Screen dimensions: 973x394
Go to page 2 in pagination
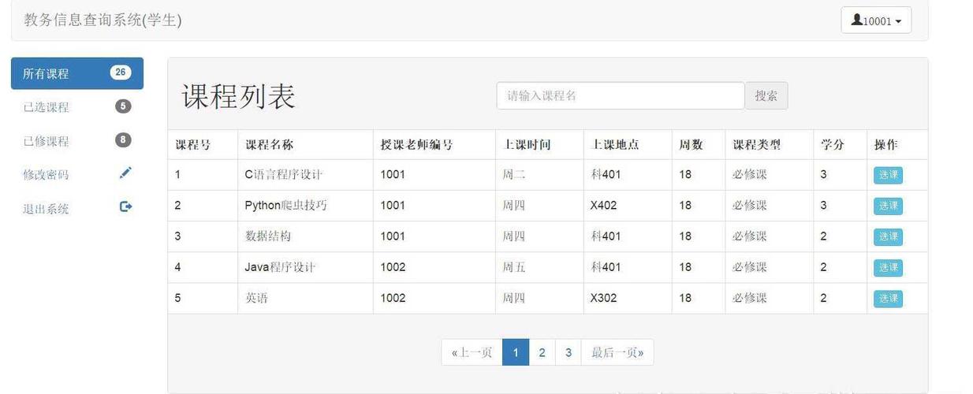(x=542, y=352)
